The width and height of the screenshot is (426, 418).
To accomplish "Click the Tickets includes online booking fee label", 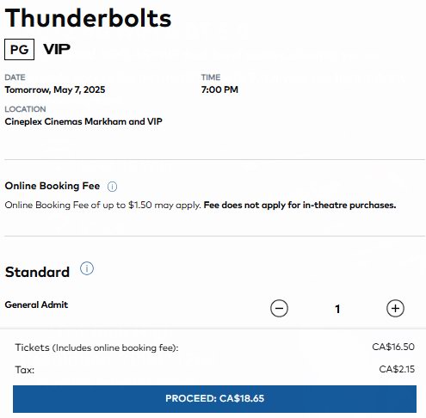I will pyautogui.click(x=96, y=347).
